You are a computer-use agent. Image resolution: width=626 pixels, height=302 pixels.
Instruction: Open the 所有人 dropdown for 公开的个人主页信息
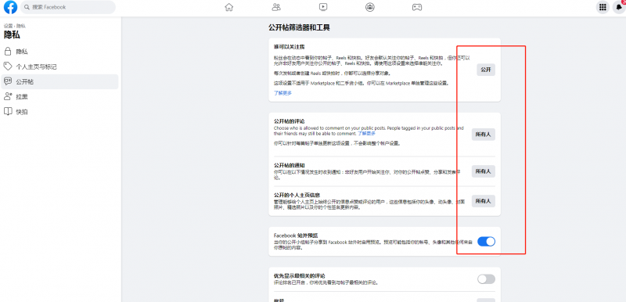coord(484,201)
